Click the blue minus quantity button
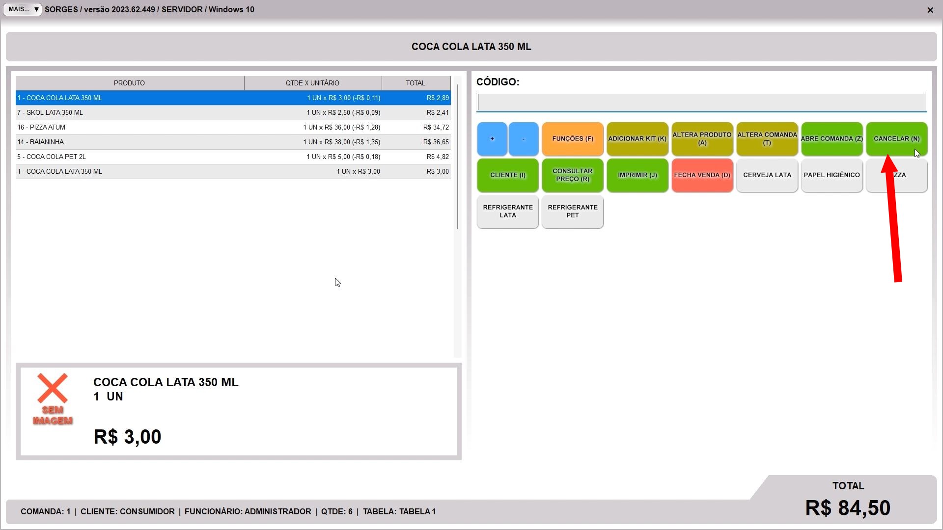 pos(523,139)
